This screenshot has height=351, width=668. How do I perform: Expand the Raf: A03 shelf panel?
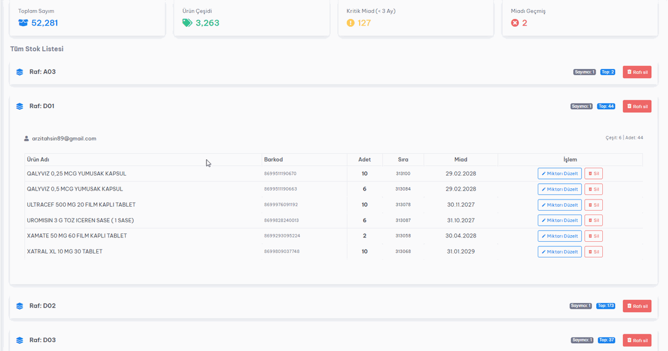pos(334,72)
